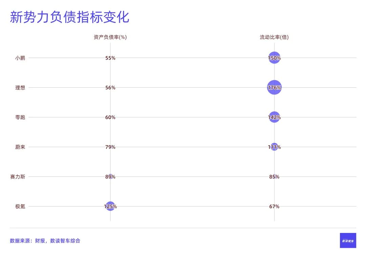Viewport: 366px width, 256px height.
Task: Click the 数据来源 source text
Action: 45,241
